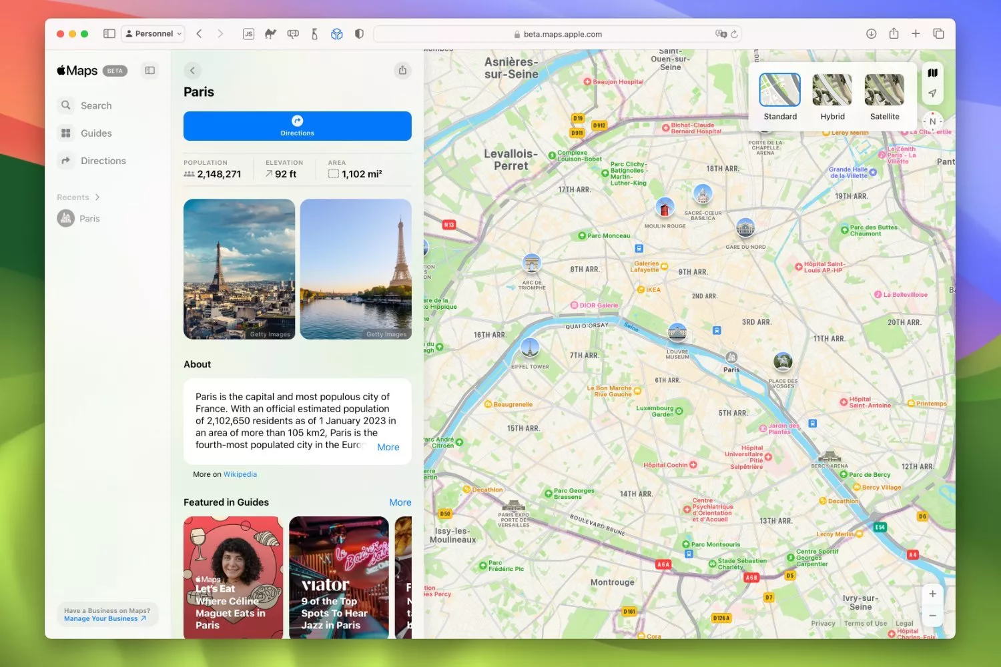1001x667 pixels.
Task: Open second Eiffel Tower river photo
Action: (x=356, y=269)
